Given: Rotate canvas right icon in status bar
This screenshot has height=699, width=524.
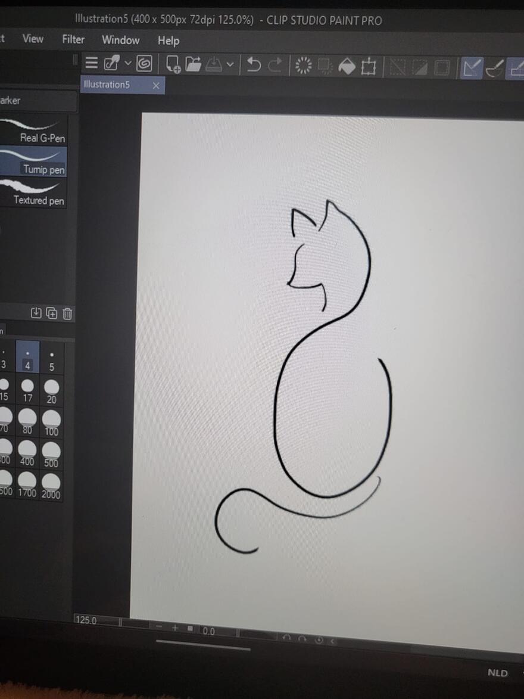Looking at the screenshot, I should (x=302, y=639).
